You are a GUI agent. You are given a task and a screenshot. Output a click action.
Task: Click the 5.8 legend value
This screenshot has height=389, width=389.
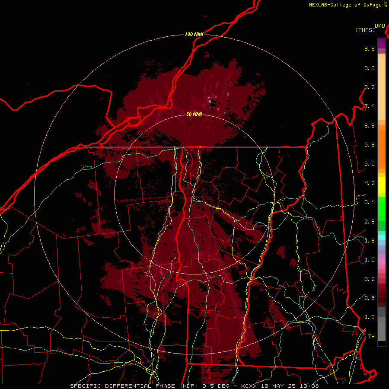370,145
